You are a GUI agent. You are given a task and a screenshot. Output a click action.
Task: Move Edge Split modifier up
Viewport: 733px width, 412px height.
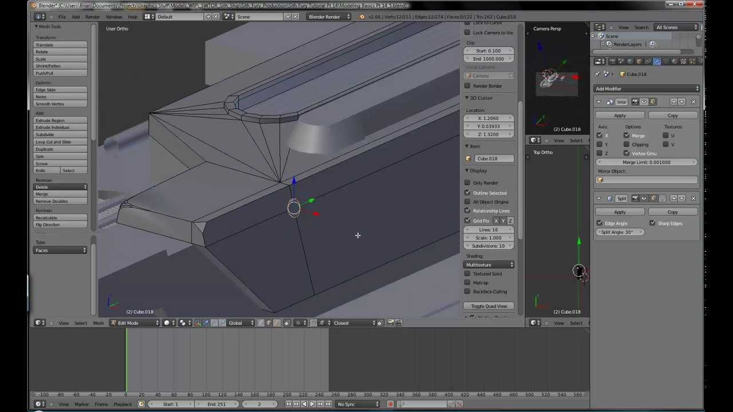pyautogui.click(x=673, y=199)
